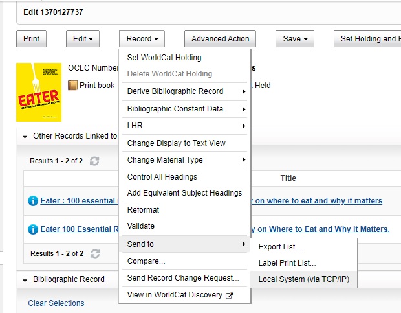Expand Bibliographic Constant Data submenu

(x=184, y=109)
